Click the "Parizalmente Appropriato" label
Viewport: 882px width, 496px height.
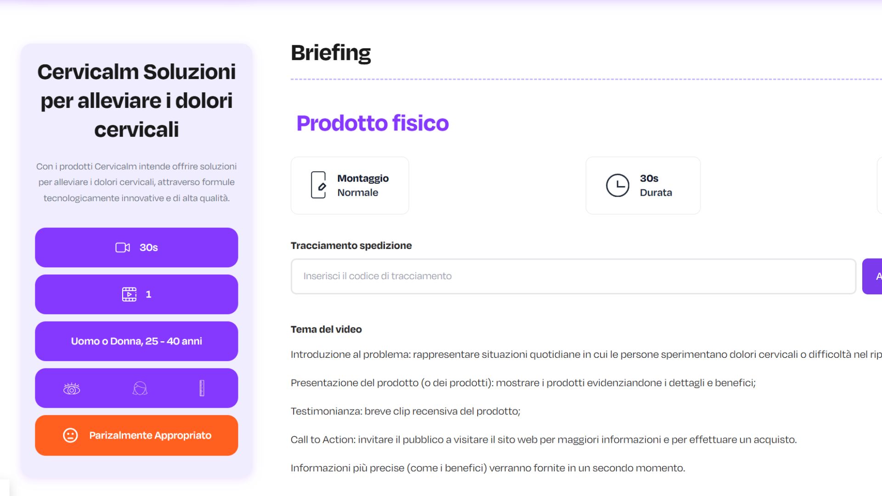pyautogui.click(x=150, y=435)
